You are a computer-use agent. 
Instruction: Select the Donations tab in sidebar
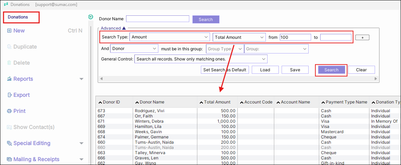click(18, 17)
